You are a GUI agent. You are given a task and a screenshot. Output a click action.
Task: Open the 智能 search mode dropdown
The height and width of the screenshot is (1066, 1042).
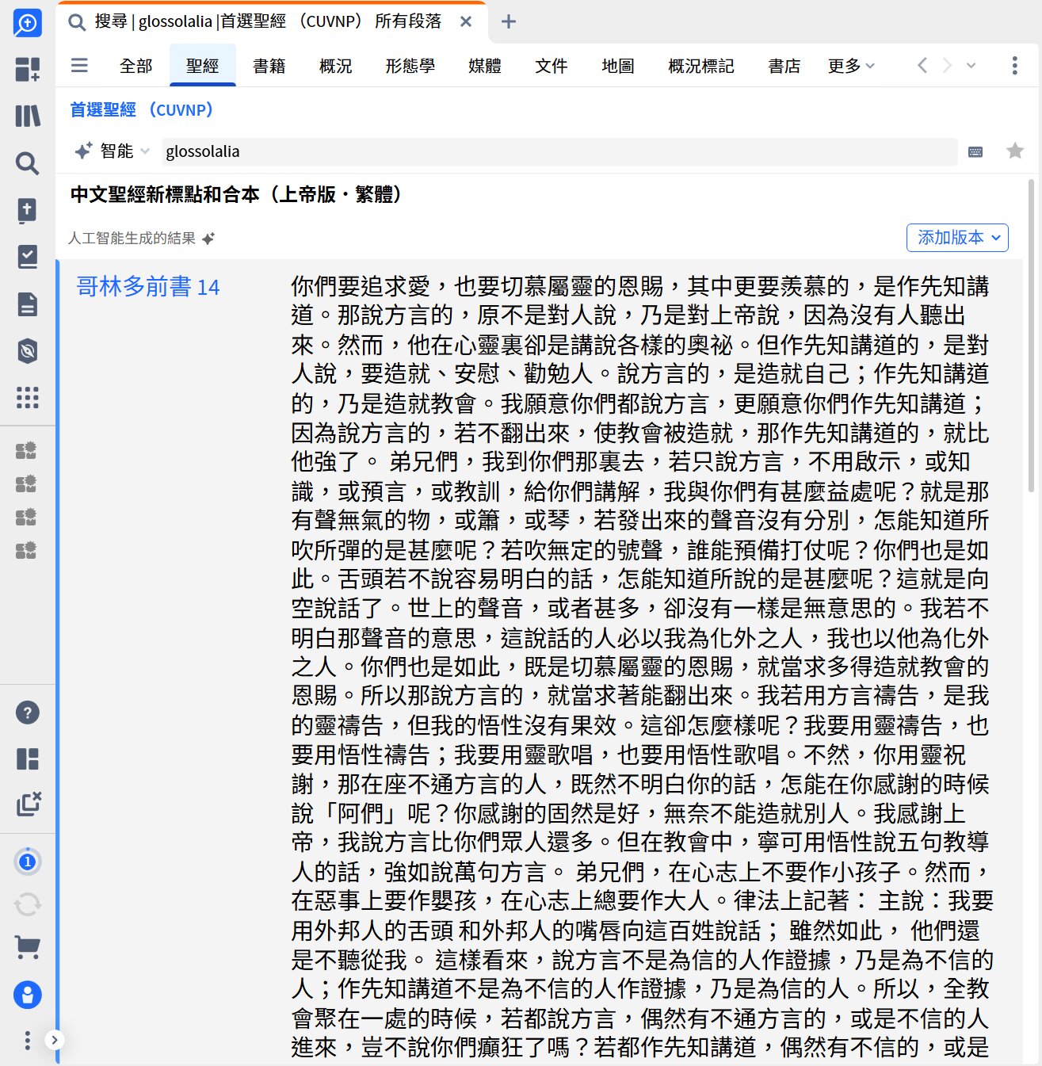[112, 151]
